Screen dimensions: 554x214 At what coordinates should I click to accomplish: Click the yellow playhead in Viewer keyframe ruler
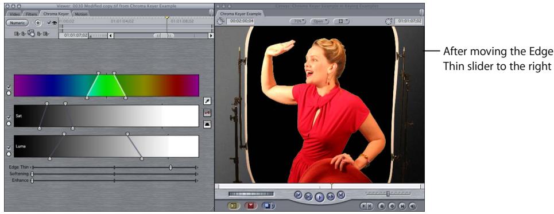pos(167,17)
